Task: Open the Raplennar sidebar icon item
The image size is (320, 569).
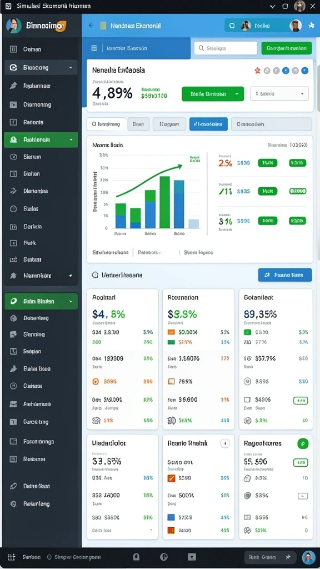Action: tap(13, 86)
